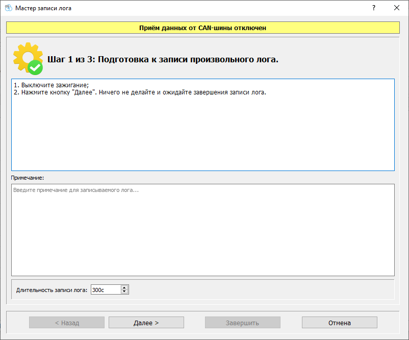Click the instruction line starting "2. Нажмите кнопку"
Image resolution: width=409 pixels, height=340 pixels.
140,92
